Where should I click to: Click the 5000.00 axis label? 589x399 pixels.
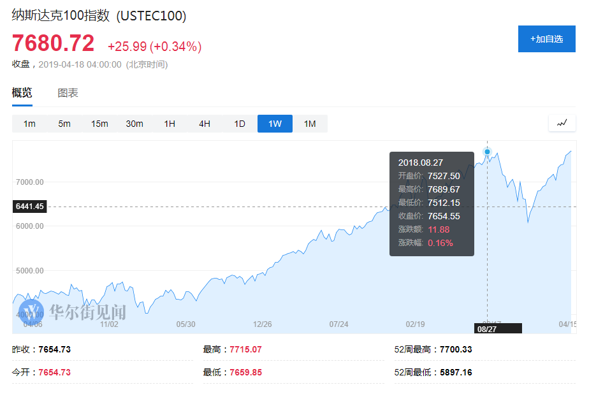(x=30, y=271)
